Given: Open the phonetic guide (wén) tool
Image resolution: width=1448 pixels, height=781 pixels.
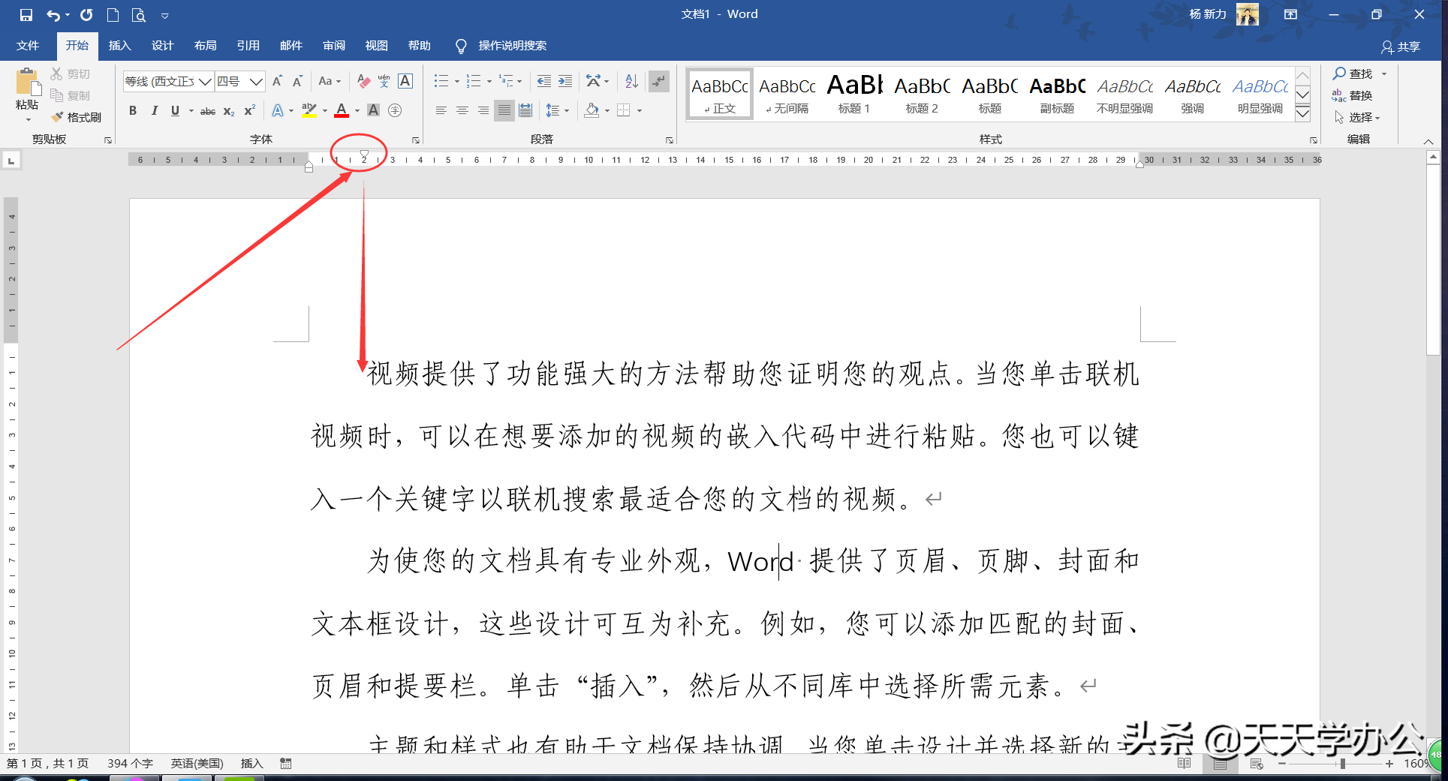Looking at the screenshot, I should point(384,81).
